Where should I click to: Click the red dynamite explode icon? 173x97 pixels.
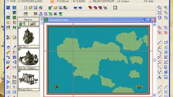(x=8, y=67)
